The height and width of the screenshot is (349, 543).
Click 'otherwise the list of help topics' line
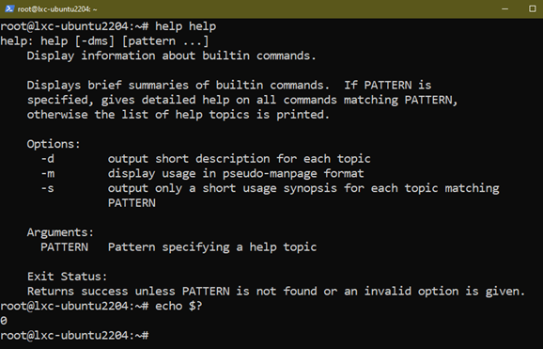[x=178, y=115]
